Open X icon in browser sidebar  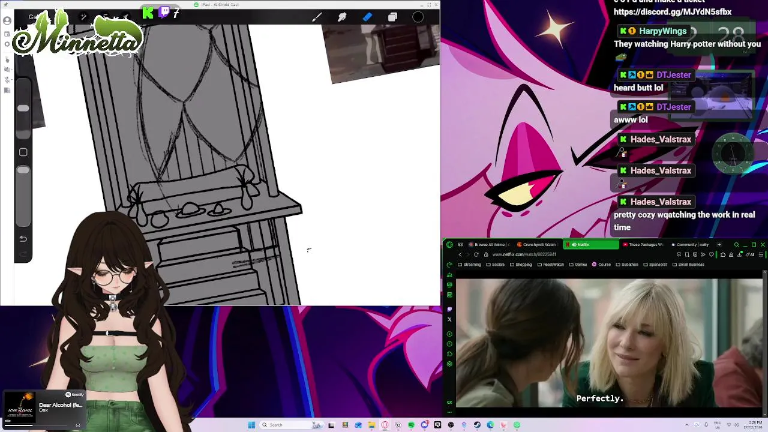pos(449,319)
